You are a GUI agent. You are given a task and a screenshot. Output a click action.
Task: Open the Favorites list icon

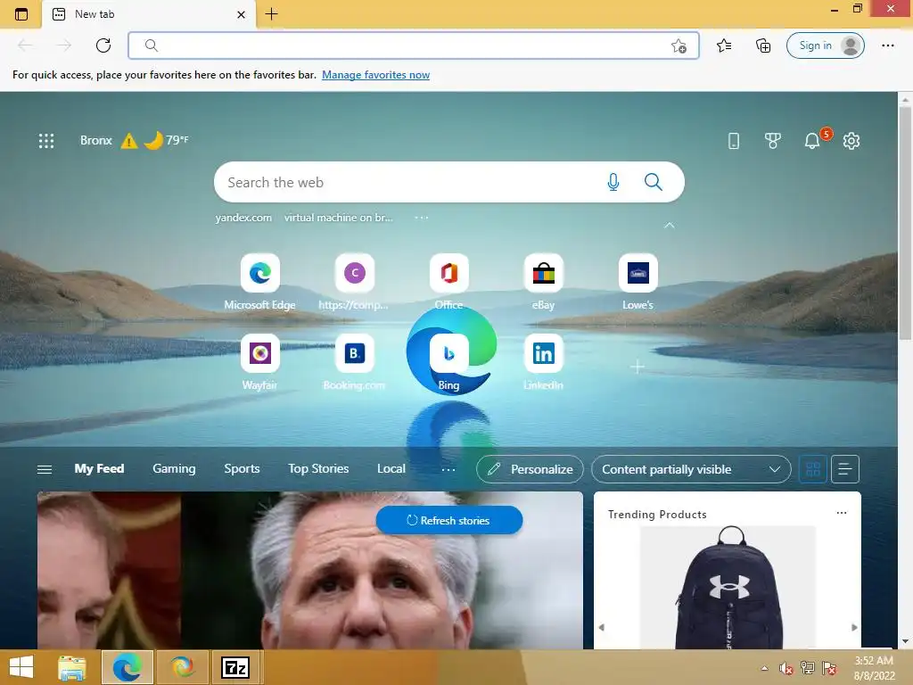point(724,45)
